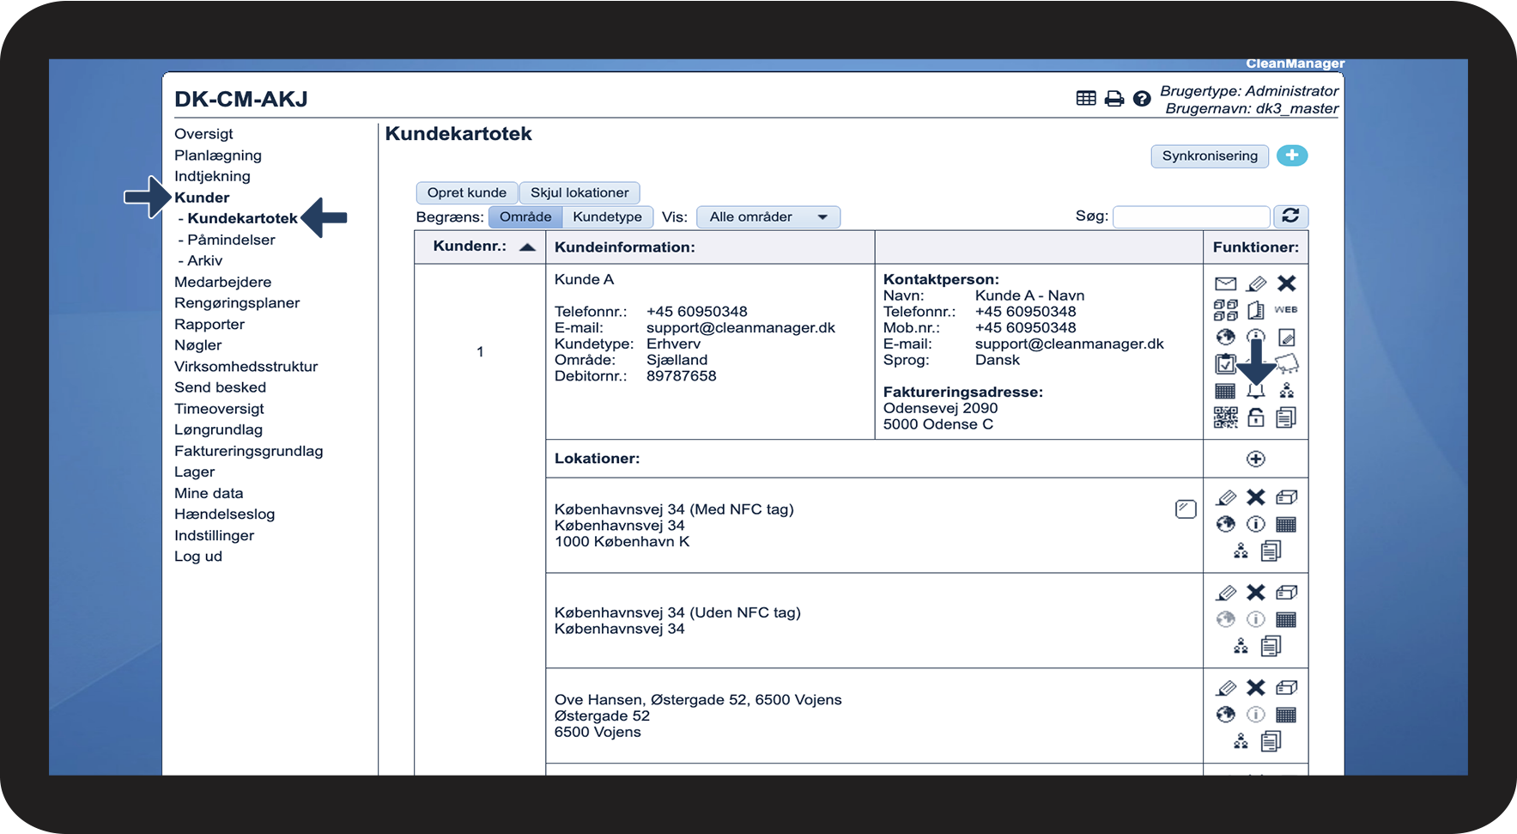The height and width of the screenshot is (834, 1517).
Task: Click the WEB icon for Kunde A
Action: (1285, 310)
